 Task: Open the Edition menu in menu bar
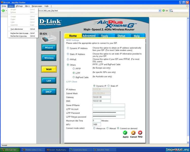point(11,6)
